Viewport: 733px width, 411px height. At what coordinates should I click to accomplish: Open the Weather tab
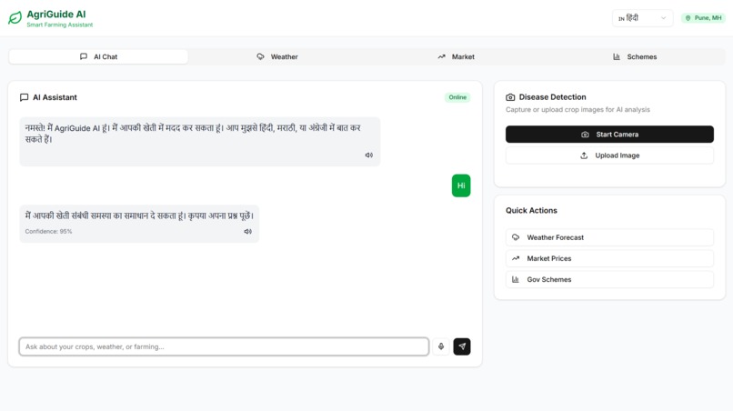pos(277,56)
